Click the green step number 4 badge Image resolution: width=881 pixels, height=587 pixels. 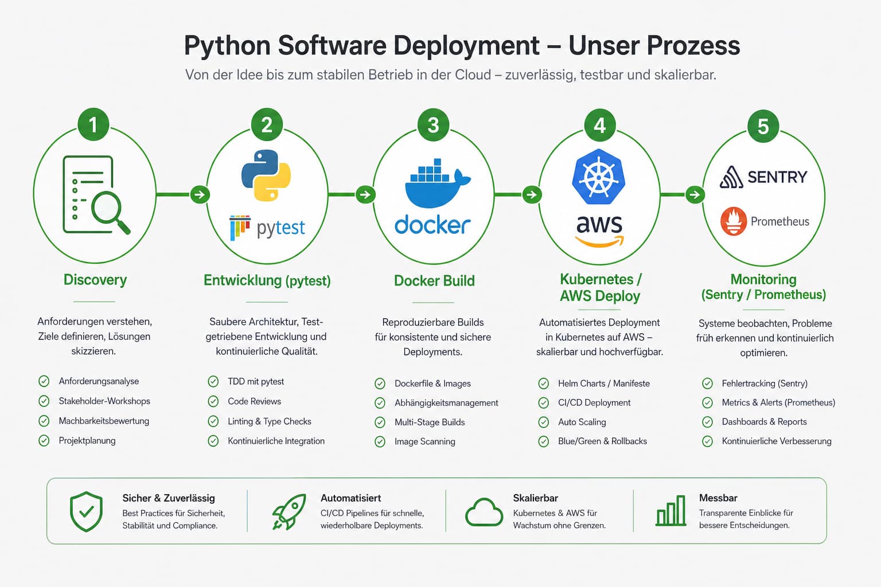[x=599, y=125]
